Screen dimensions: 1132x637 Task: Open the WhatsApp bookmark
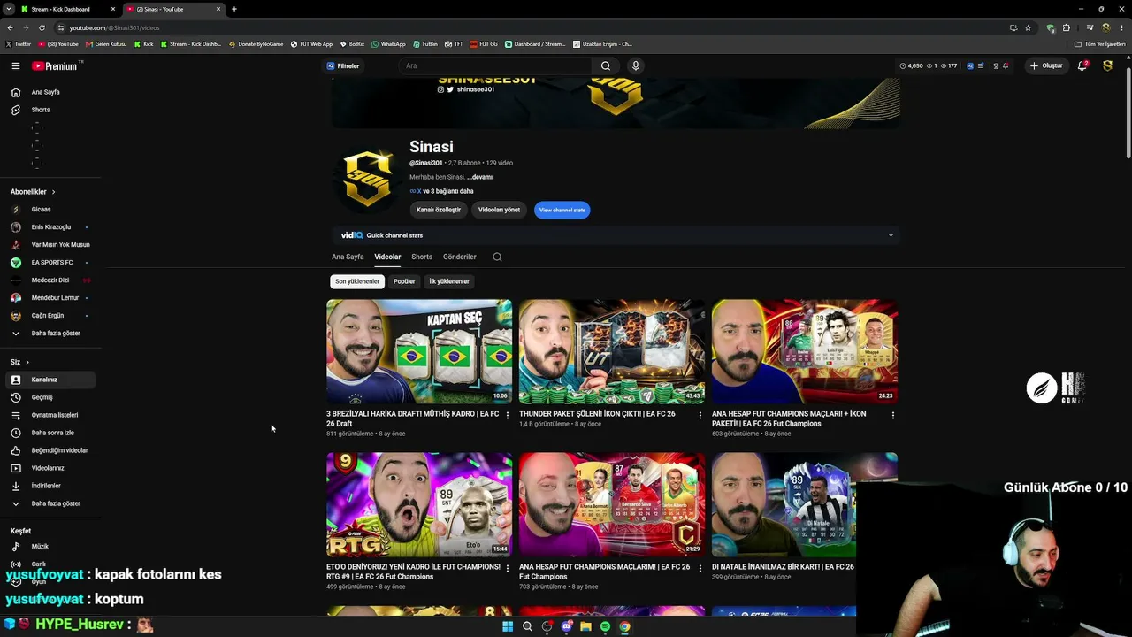388,43
